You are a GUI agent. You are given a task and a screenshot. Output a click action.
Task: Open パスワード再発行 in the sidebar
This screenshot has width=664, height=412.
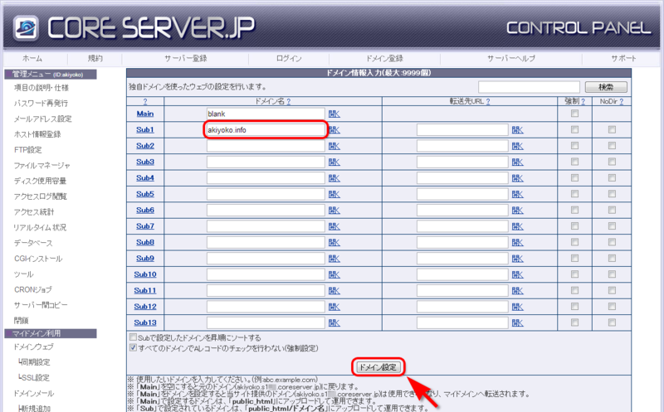pyautogui.click(x=41, y=104)
